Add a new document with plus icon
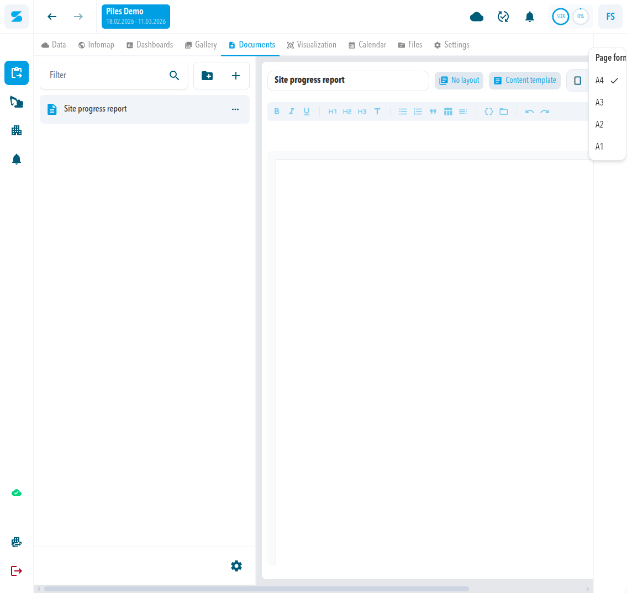 click(x=235, y=76)
